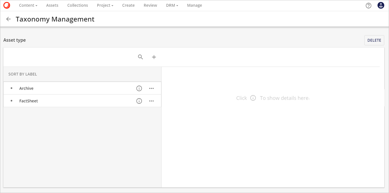The height and width of the screenshot is (193, 389).
Task: Navigate to the Create page
Action: tap(128, 5)
